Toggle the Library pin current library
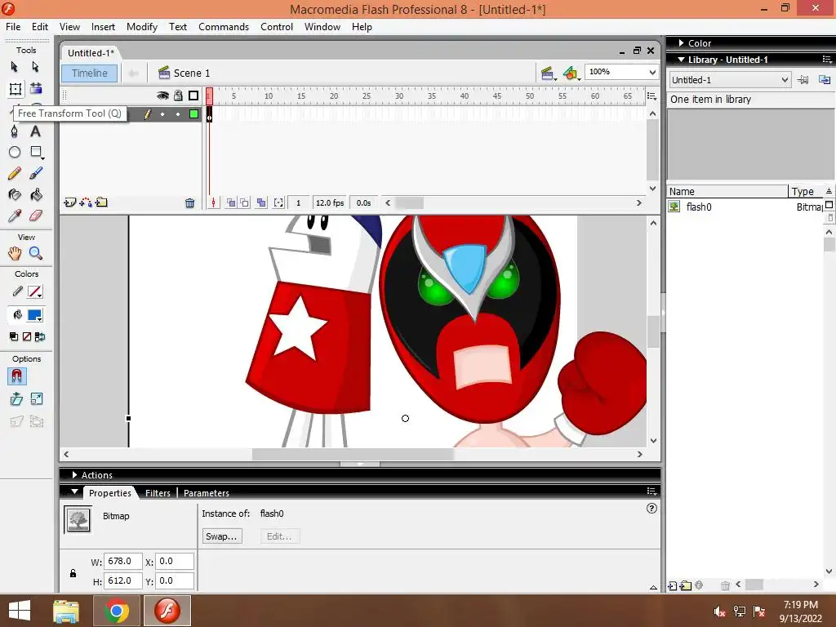This screenshot has height=627, width=836. [803, 80]
